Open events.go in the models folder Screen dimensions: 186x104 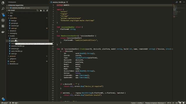[x=14, y=38]
